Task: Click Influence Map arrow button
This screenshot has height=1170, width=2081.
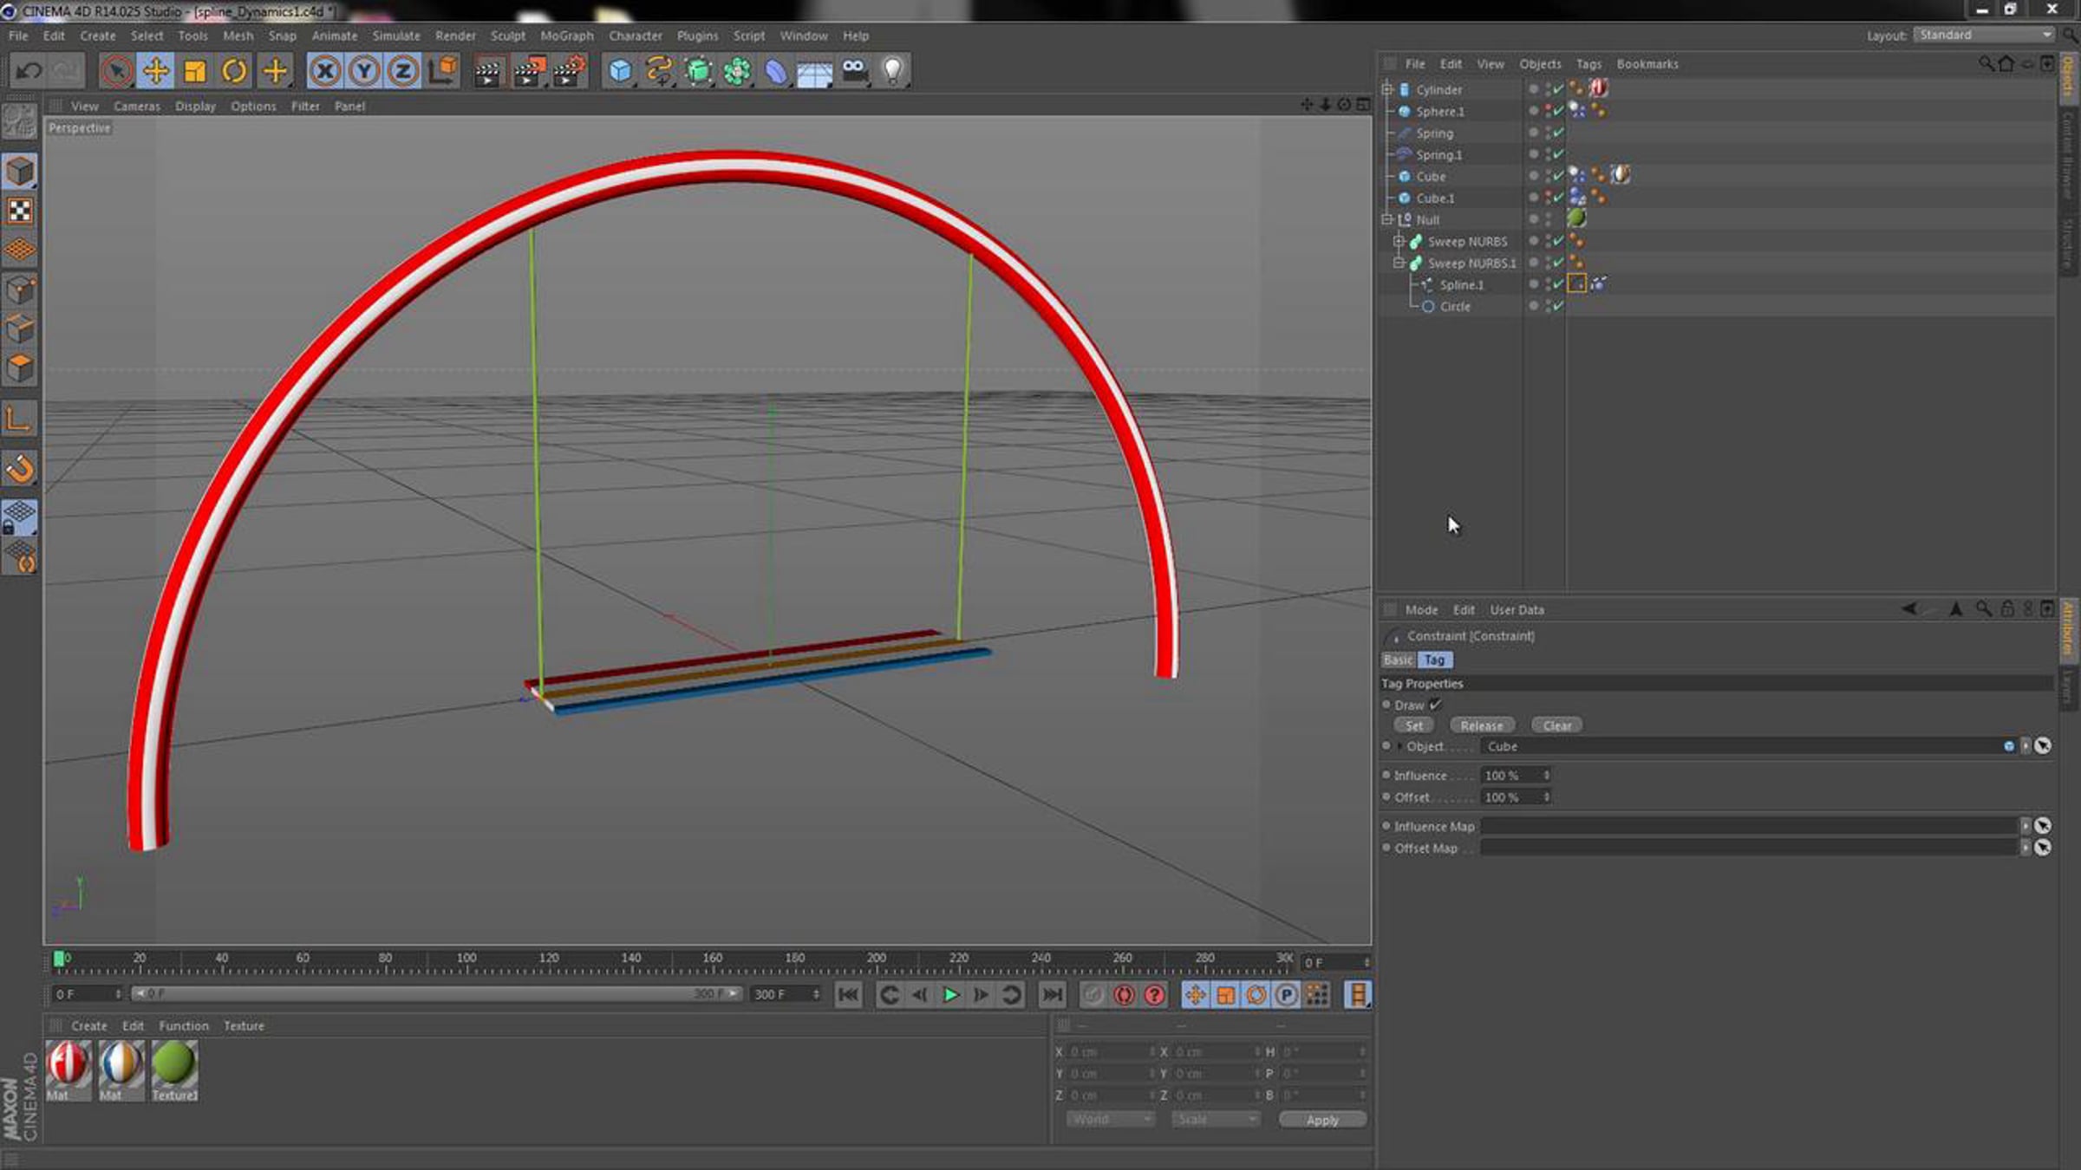Action: [2026, 826]
